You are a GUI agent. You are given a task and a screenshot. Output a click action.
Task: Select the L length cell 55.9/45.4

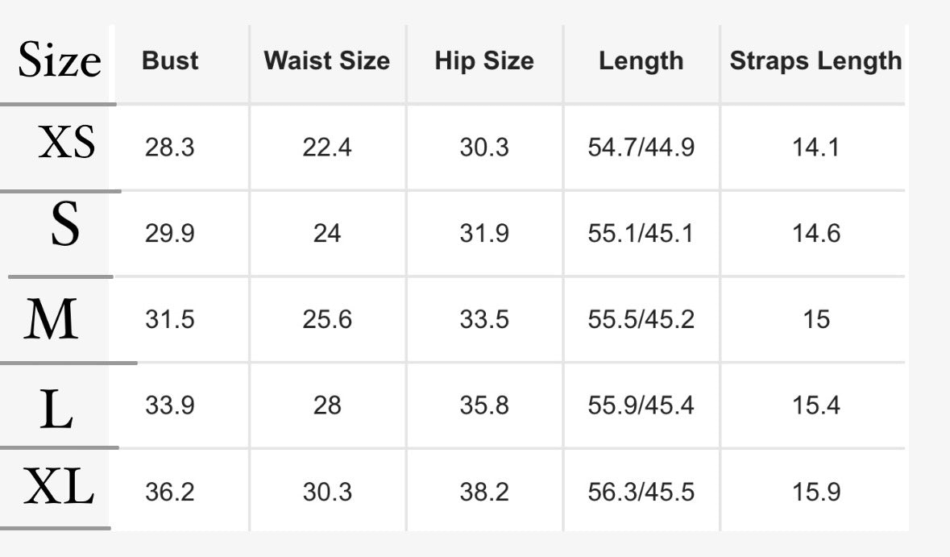[x=641, y=405]
